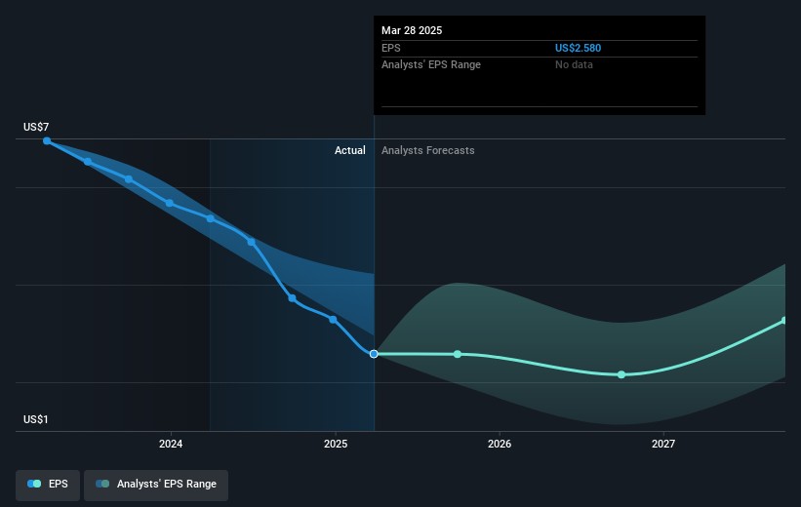Click the Actual section label
801x507 pixels.
tap(349, 150)
